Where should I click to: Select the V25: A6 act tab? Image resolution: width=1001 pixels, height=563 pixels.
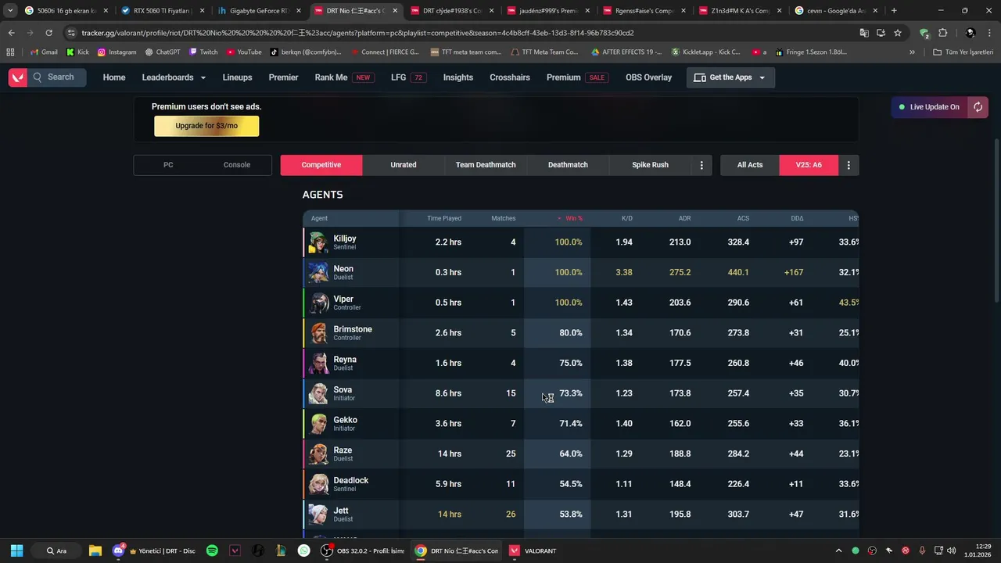coord(809,165)
